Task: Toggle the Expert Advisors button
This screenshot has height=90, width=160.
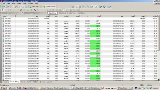Action: click(x=49, y=7)
